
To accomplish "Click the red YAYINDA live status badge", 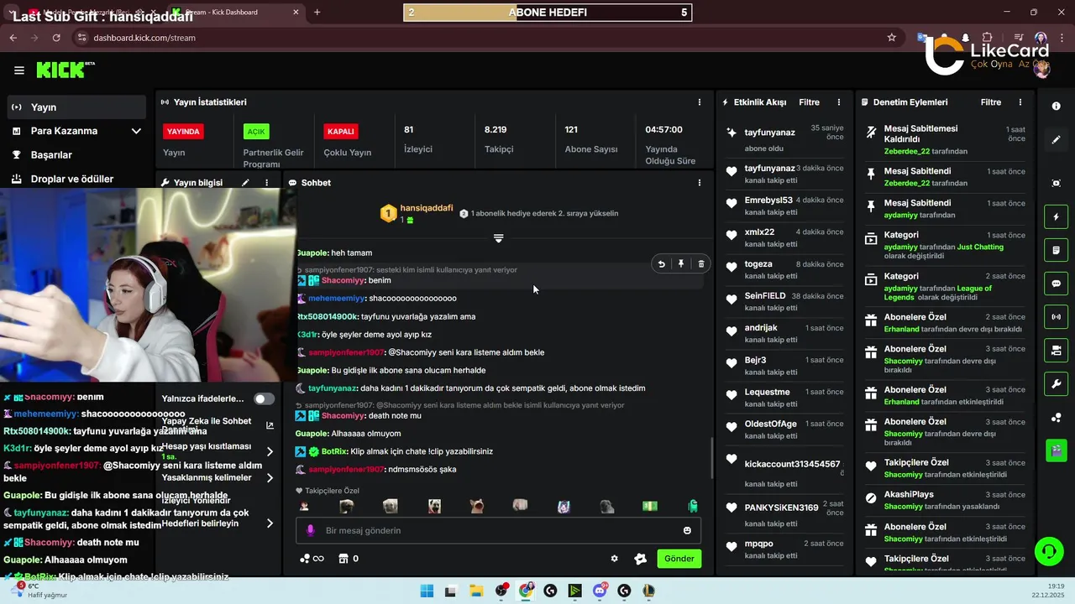I will tap(183, 132).
